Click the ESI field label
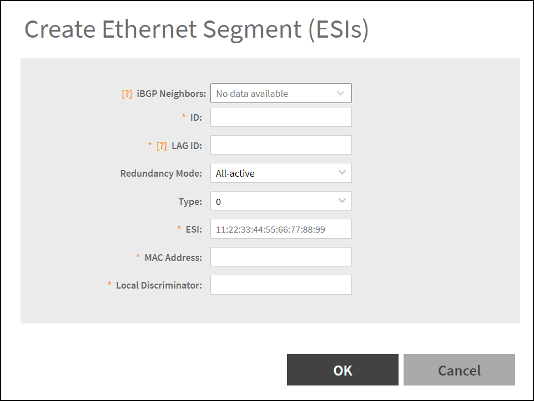534x401 pixels. (x=194, y=230)
